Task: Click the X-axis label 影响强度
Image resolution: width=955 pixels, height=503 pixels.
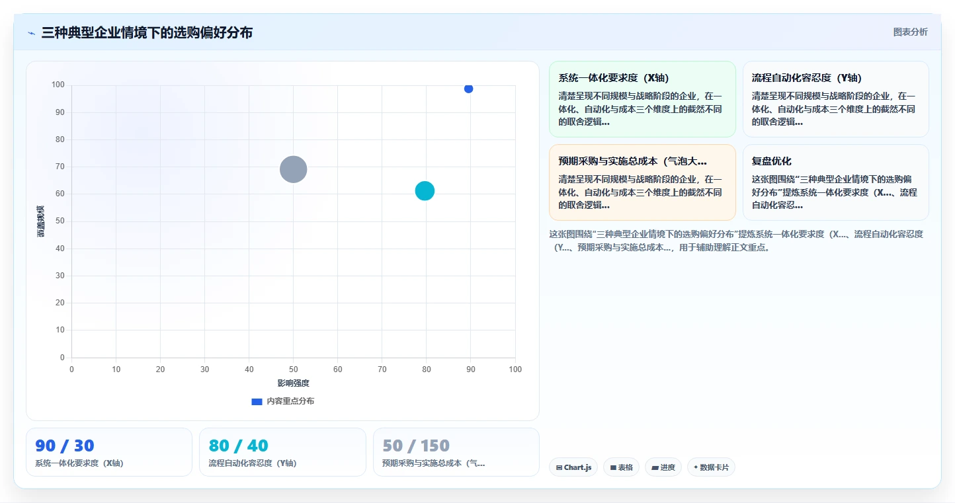Action: [x=293, y=383]
